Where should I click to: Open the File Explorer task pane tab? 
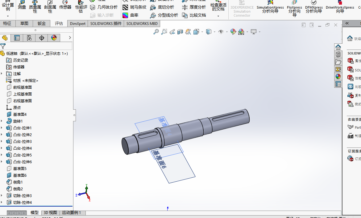tap(338, 62)
